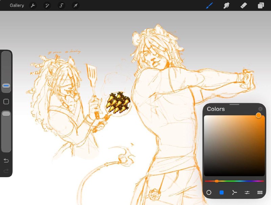Open the Adjustments magic wand menu

pyautogui.click(x=47, y=5)
